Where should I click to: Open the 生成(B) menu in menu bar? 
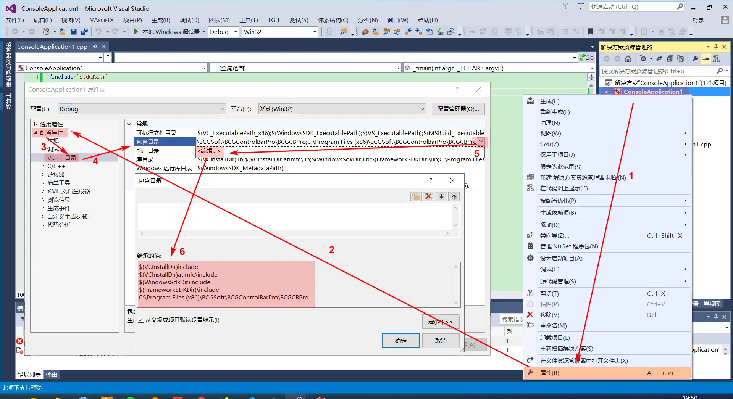161,20
